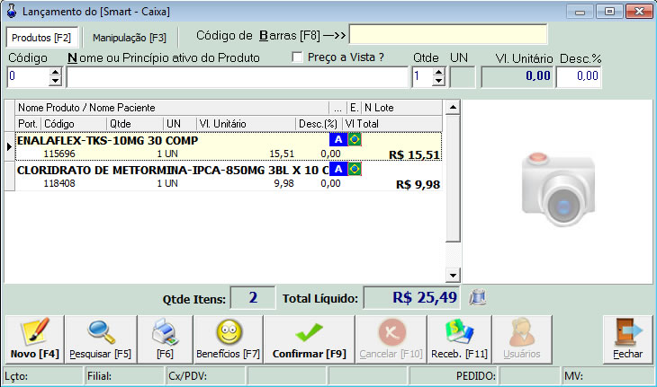Click Brazil flag on CLORIDRATO row

(x=355, y=169)
